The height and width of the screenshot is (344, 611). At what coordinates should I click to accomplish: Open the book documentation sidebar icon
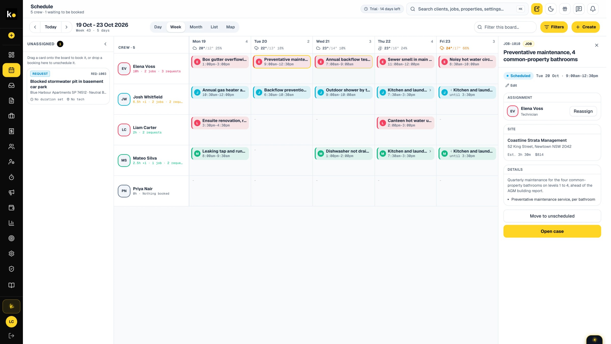pyautogui.click(x=11, y=285)
